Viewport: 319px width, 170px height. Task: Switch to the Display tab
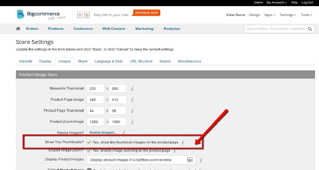(45, 61)
